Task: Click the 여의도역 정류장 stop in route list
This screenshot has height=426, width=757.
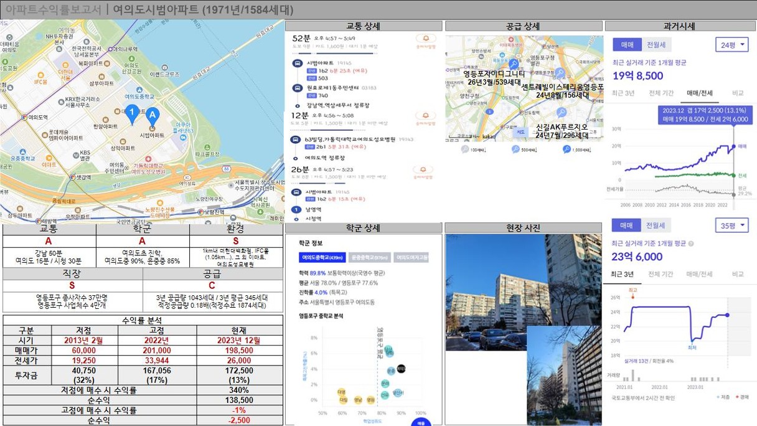Action: coord(325,158)
